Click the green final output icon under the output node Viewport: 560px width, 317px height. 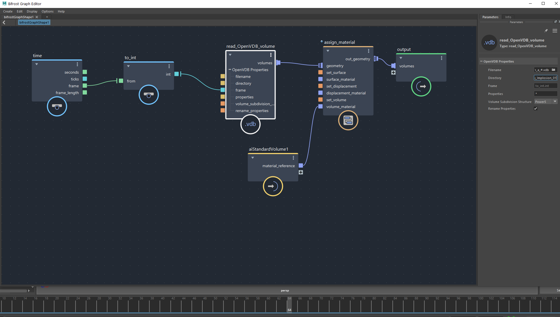(x=421, y=86)
